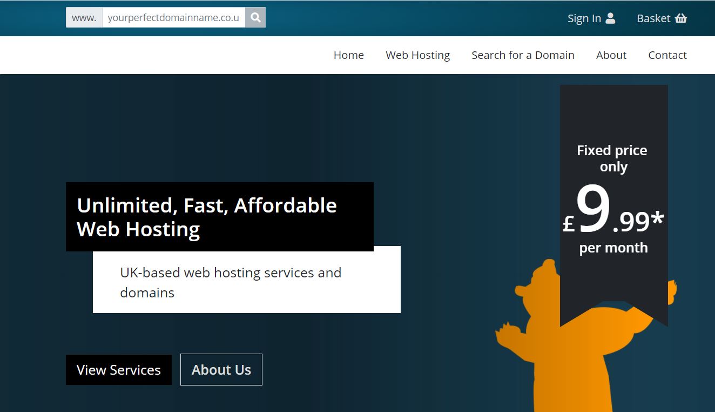
Task: Click the 'per month' text in banner
Action: coord(613,248)
